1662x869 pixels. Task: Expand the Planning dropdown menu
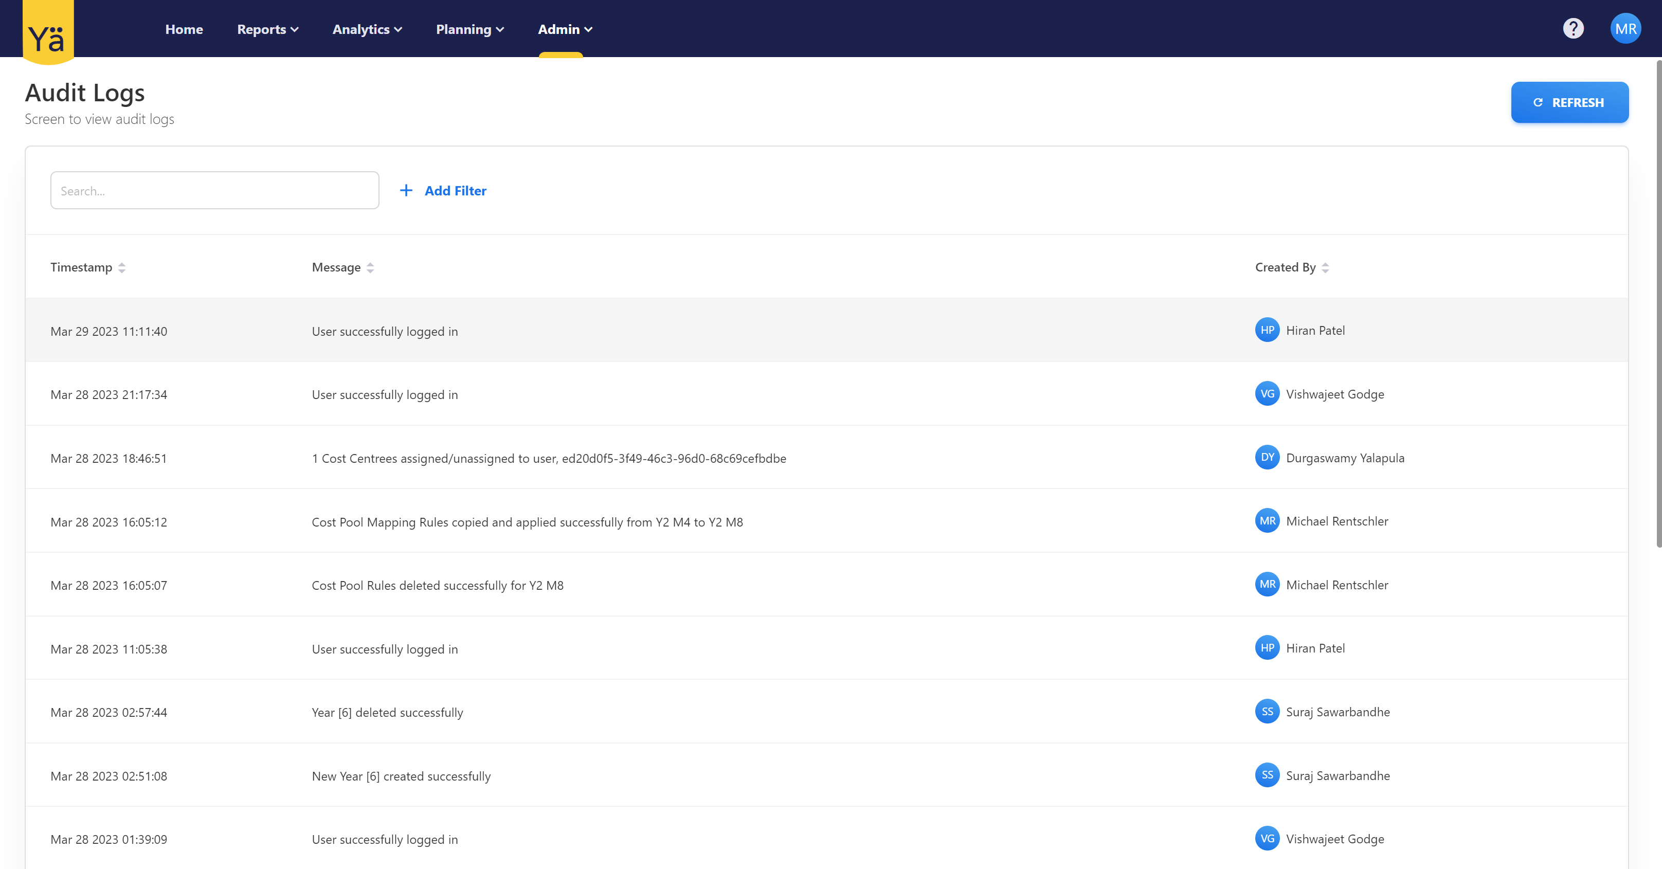pyautogui.click(x=469, y=30)
